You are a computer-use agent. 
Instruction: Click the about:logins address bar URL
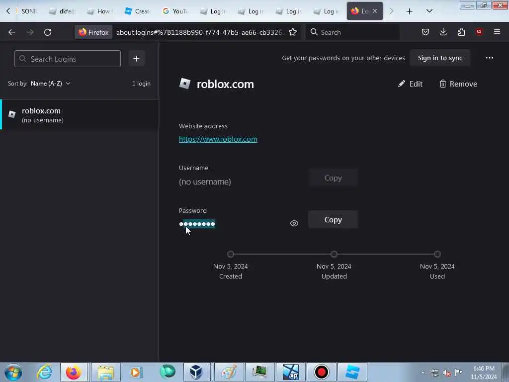coord(200,32)
